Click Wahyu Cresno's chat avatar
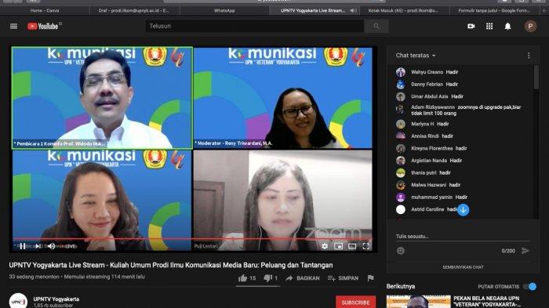 401,72
